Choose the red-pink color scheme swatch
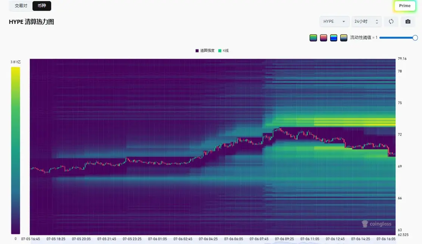The height and width of the screenshot is (244, 422). pyautogui.click(x=323, y=38)
